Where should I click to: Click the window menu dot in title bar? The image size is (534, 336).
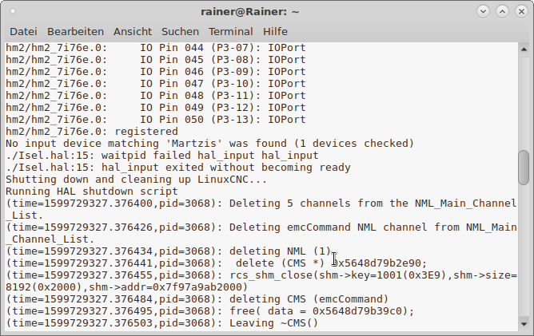13,11
